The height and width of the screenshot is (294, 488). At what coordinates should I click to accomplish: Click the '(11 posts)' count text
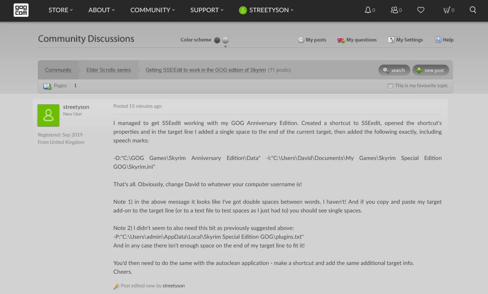tap(280, 70)
